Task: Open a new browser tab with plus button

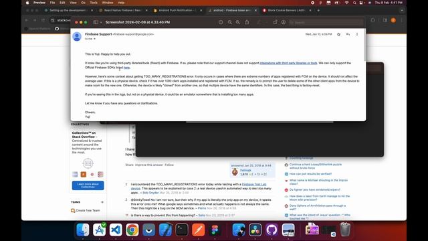Action: point(318,11)
